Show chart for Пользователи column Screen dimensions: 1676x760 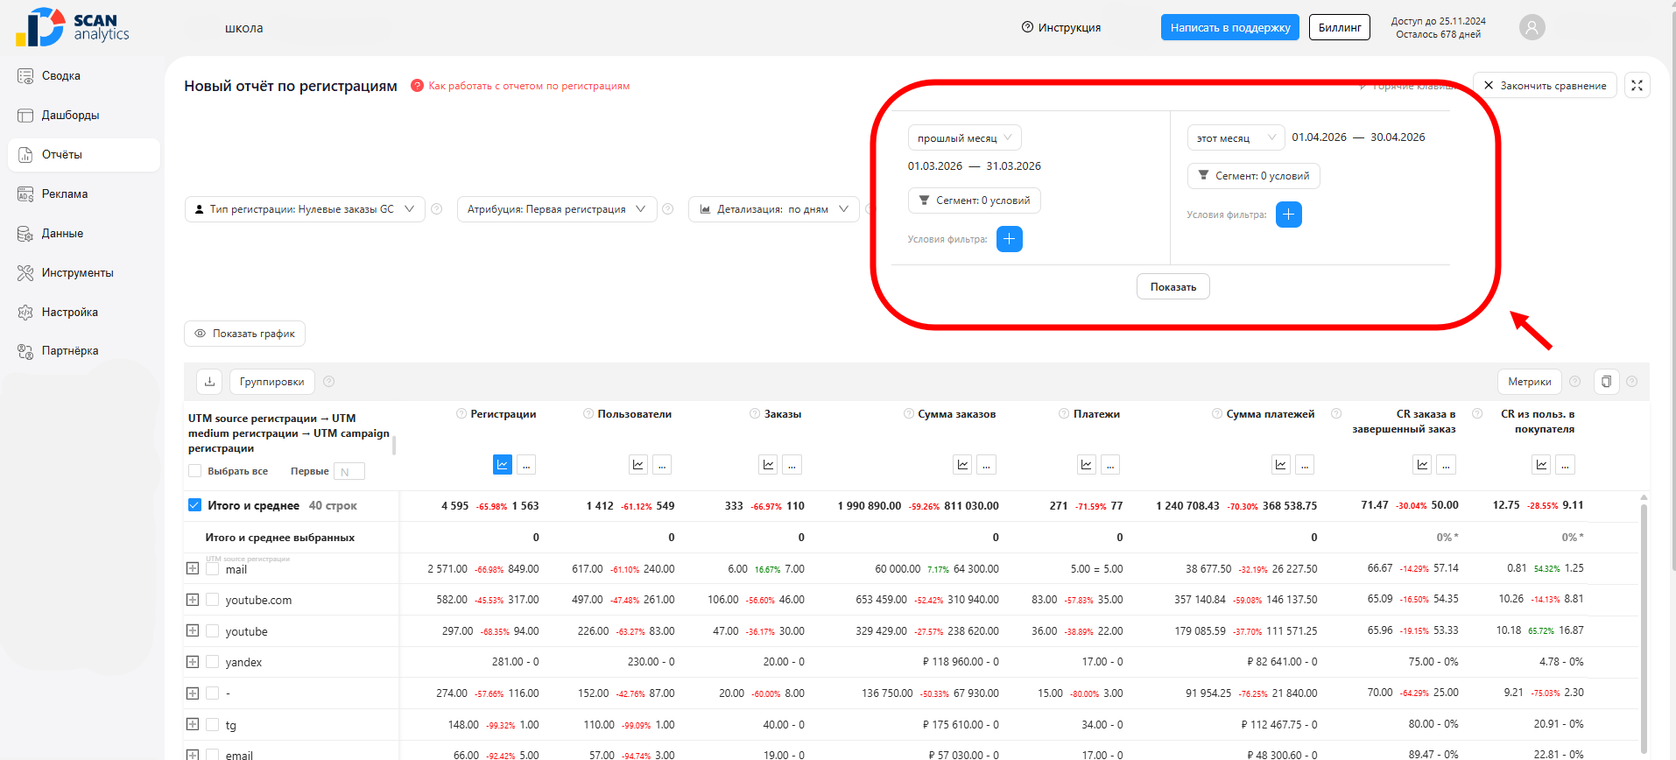[638, 465]
